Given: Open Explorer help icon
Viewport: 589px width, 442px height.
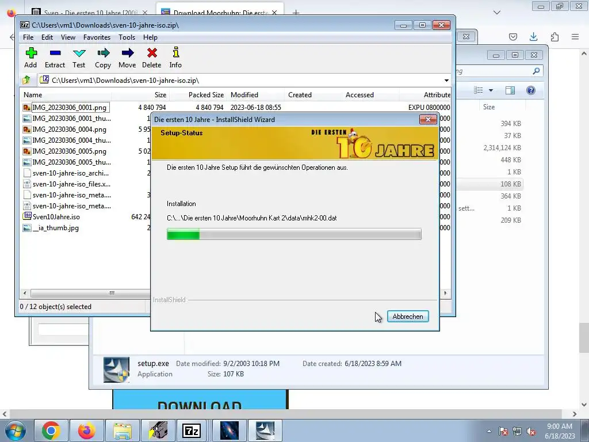Looking at the screenshot, I should 531,90.
